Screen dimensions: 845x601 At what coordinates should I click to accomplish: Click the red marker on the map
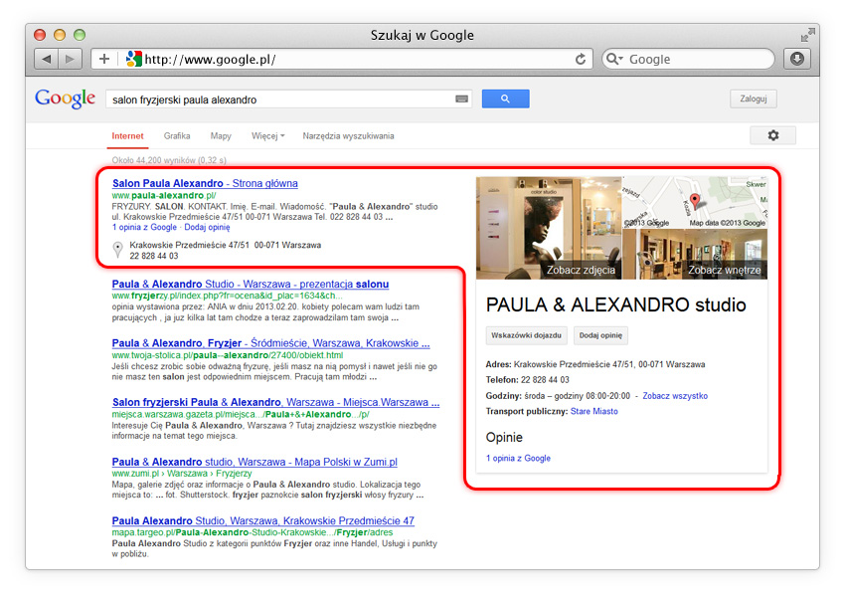coord(695,200)
